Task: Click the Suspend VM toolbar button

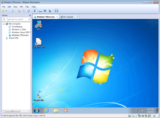Action: pyautogui.click(x=3, y=11)
